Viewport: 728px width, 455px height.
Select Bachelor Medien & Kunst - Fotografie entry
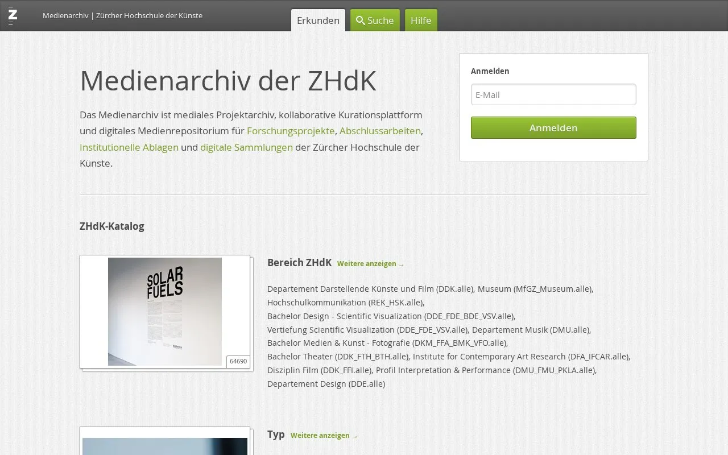(x=387, y=343)
